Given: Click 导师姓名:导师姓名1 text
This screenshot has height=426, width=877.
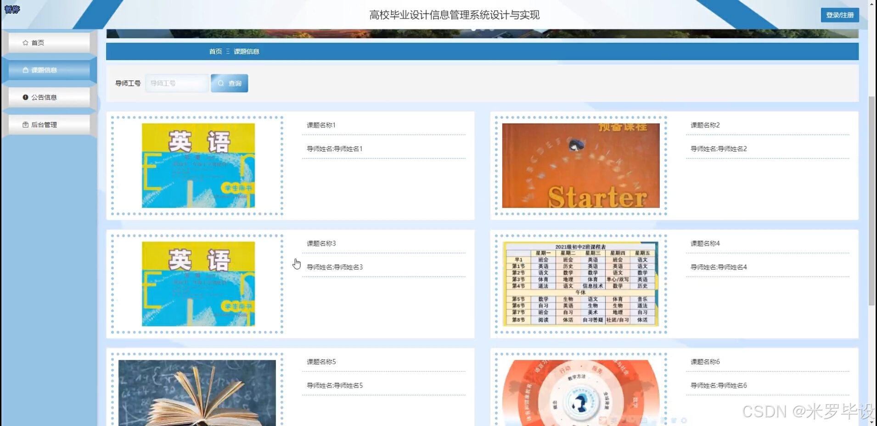Looking at the screenshot, I should 334,149.
